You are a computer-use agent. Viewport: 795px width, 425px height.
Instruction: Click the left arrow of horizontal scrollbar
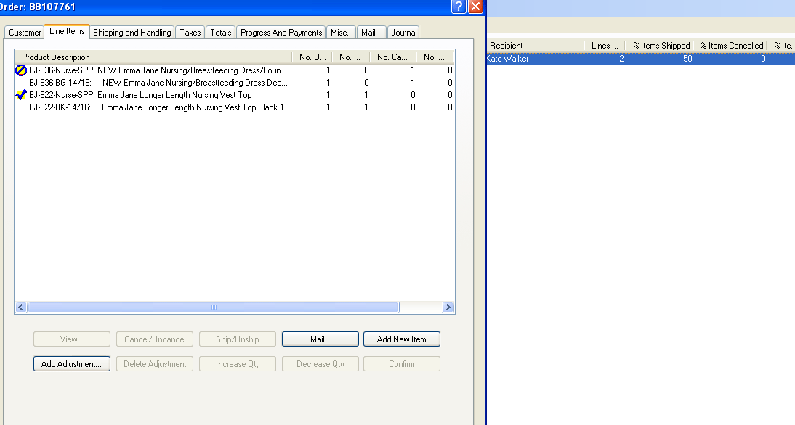[21, 308]
